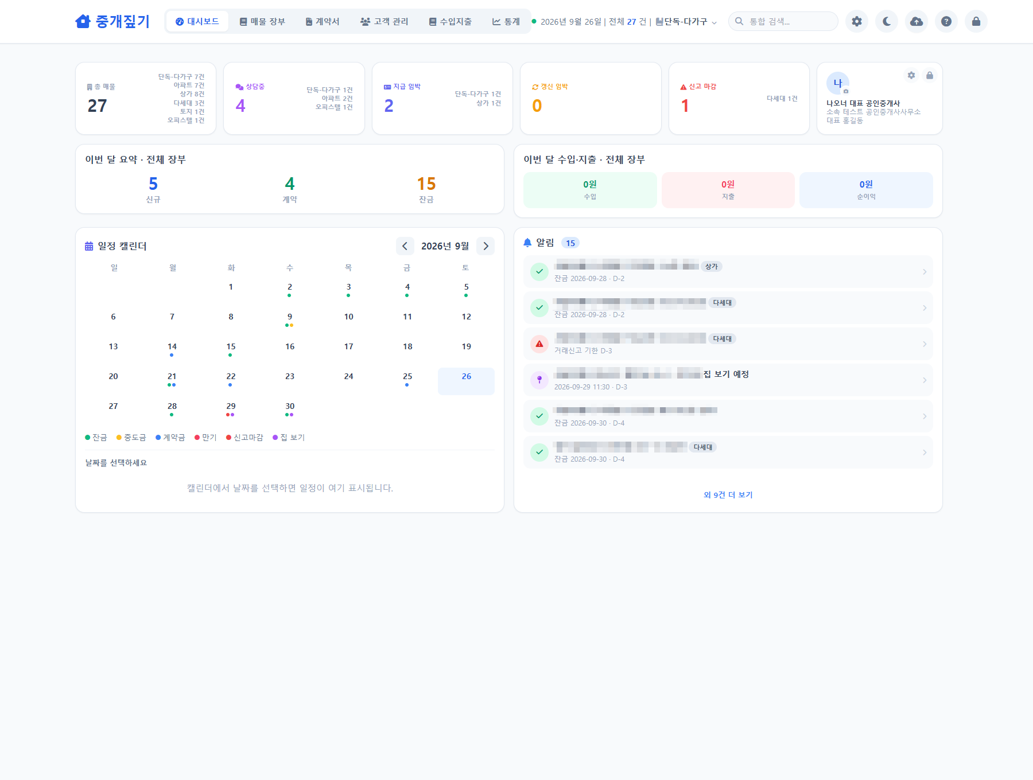Click profile card gear icon
This screenshot has width=1033, height=780.
pos(911,75)
